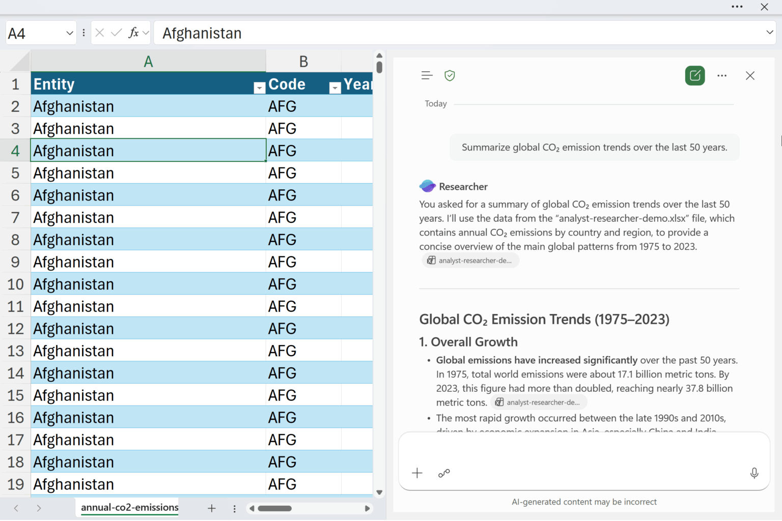Add a new worksheet with plus button

(x=212, y=508)
